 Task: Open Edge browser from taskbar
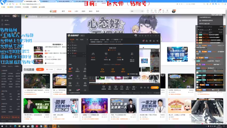tap(15, 126)
